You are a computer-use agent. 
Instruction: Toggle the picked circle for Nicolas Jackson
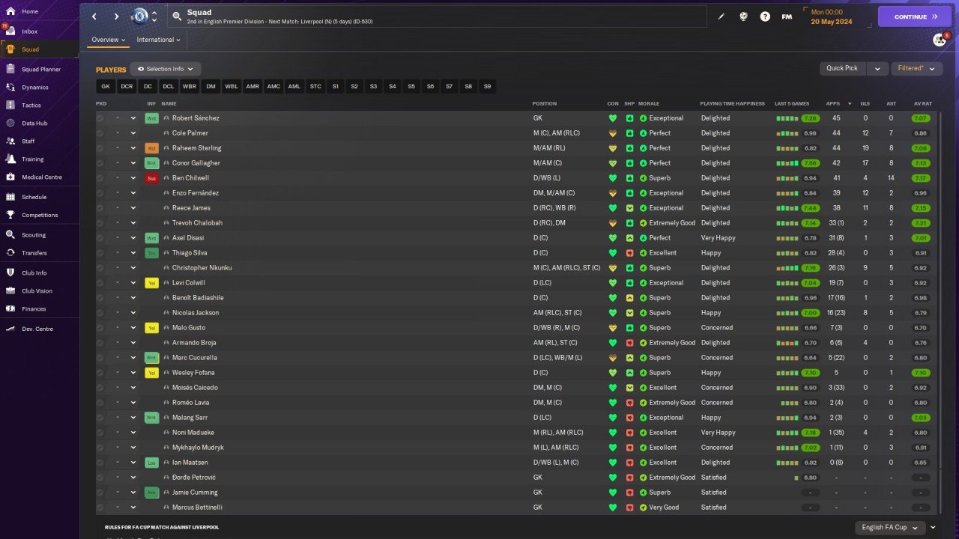click(x=100, y=313)
